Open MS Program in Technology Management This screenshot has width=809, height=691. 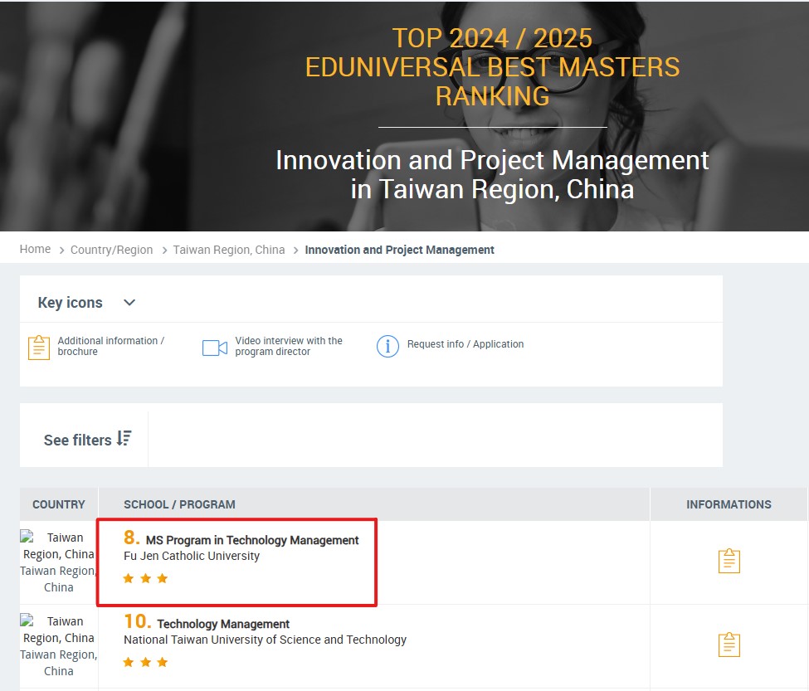(x=251, y=540)
